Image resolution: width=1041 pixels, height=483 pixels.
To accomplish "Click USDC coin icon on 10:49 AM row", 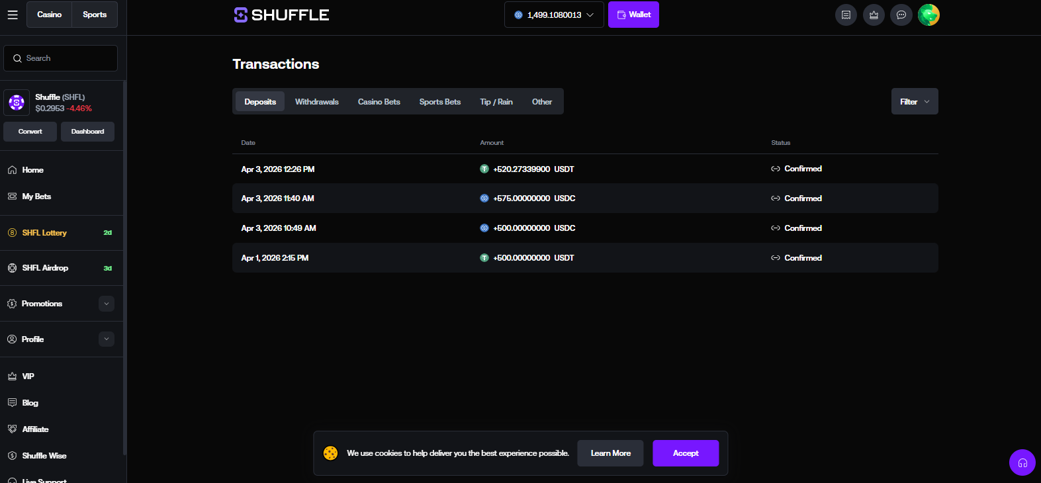I will click(x=484, y=228).
